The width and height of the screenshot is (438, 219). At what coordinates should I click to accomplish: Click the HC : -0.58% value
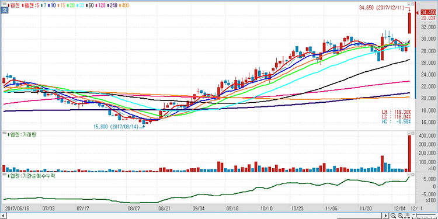397,122
